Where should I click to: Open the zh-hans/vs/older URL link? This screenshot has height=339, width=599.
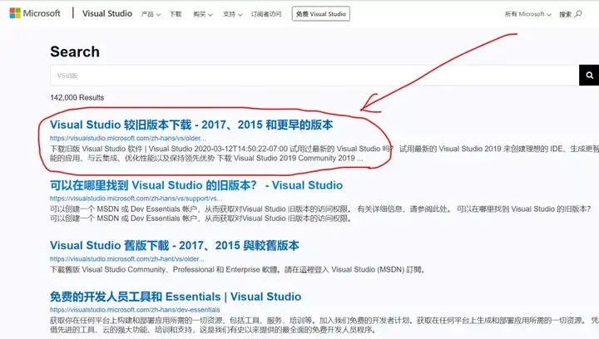pos(128,138)
